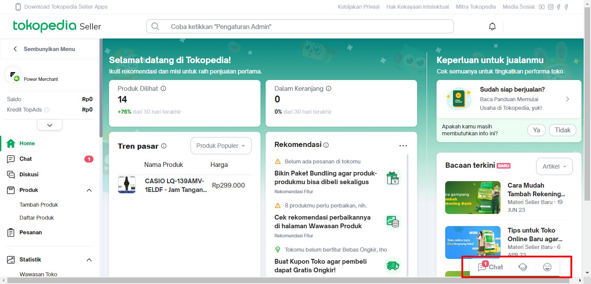Click the seller guide book icon
591x284 pixels.
(x=459, y=99)
